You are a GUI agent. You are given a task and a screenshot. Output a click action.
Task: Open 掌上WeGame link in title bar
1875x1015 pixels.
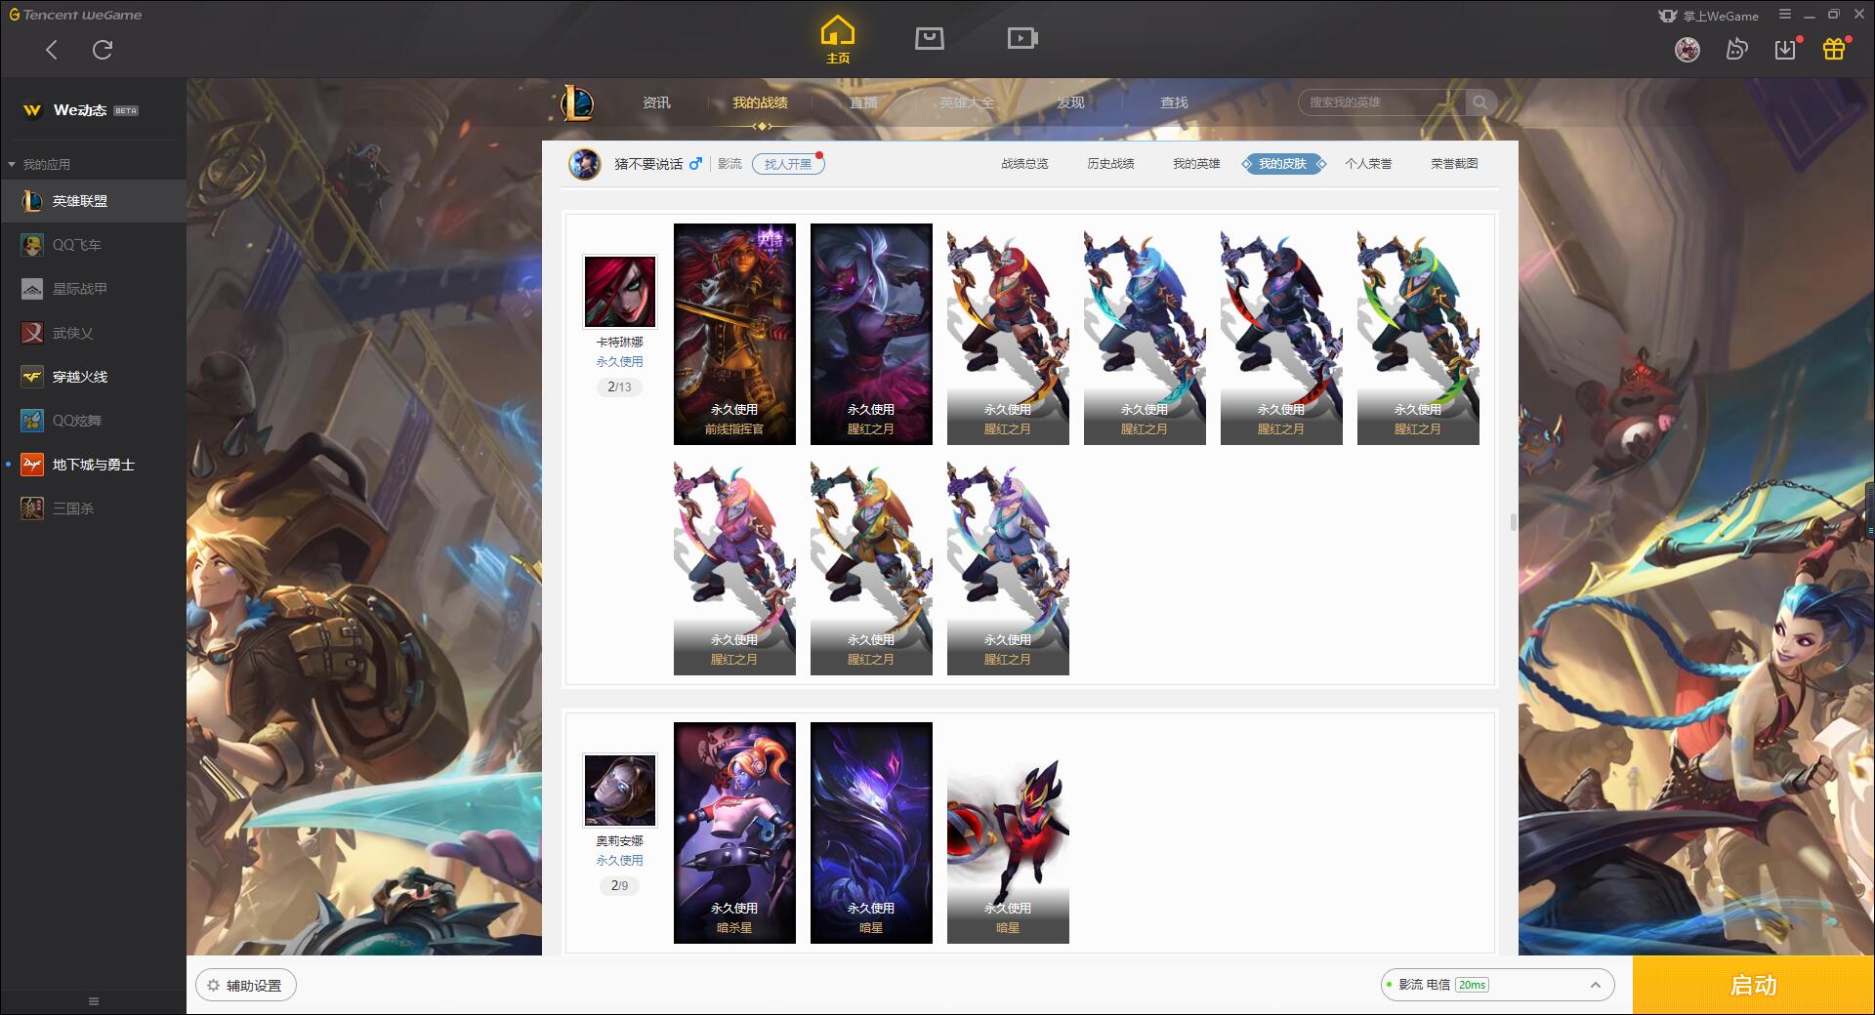click(x=1709, y=16)
